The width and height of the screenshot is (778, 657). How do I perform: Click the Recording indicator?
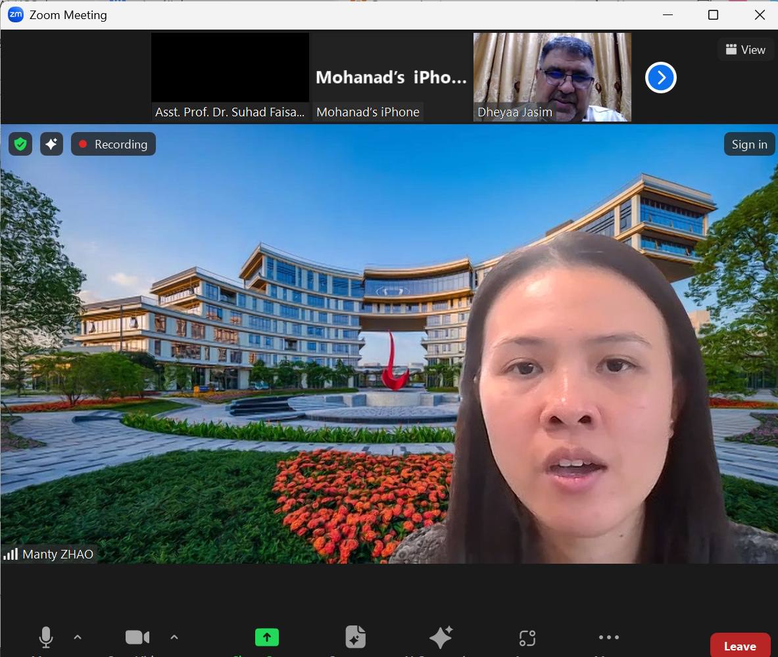tap(113, 145)
